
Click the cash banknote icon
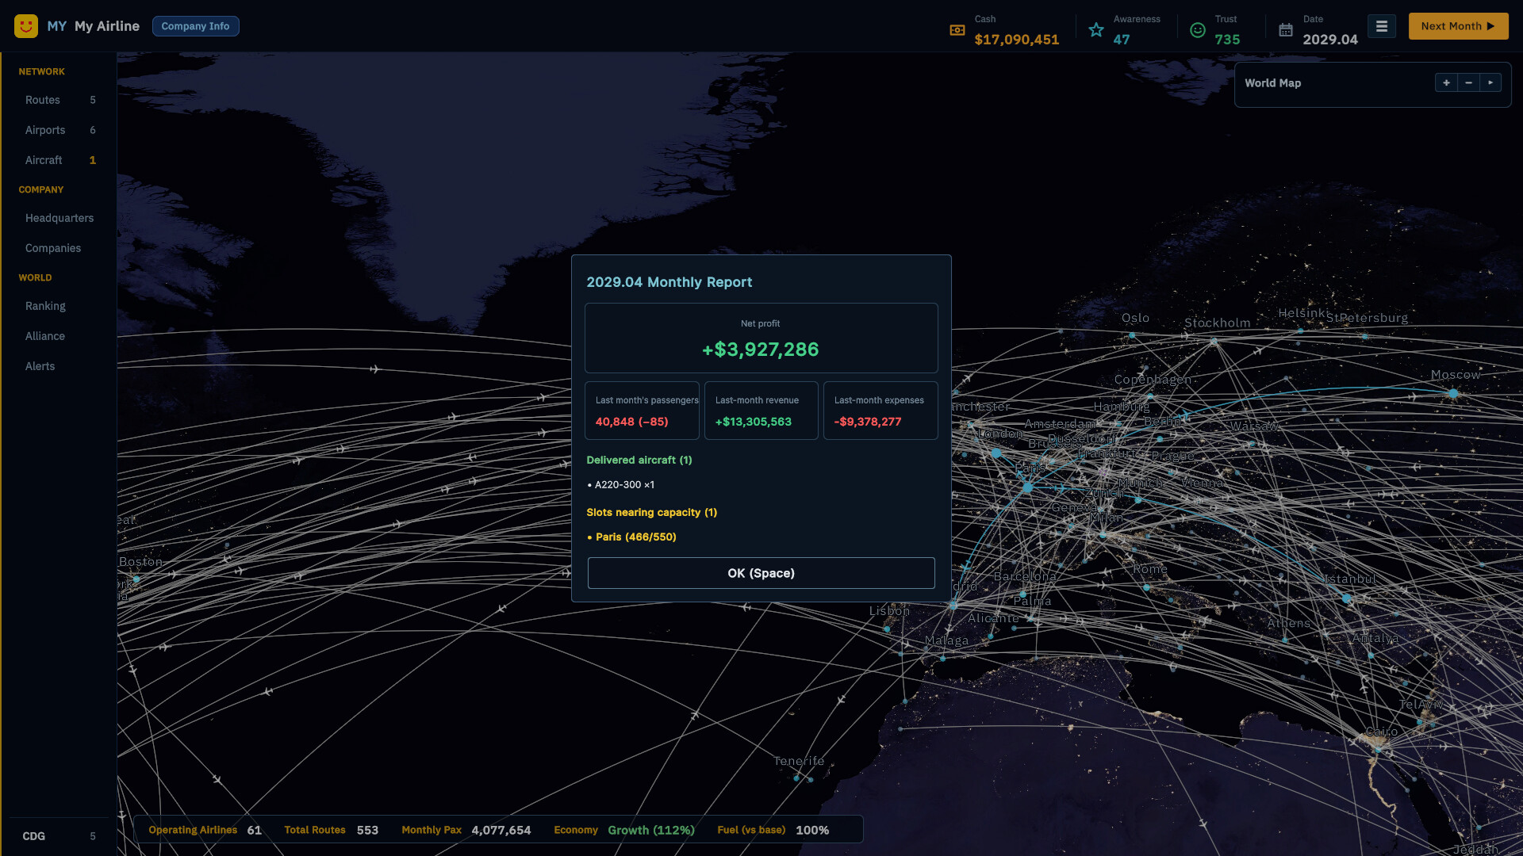click(957, 30)
